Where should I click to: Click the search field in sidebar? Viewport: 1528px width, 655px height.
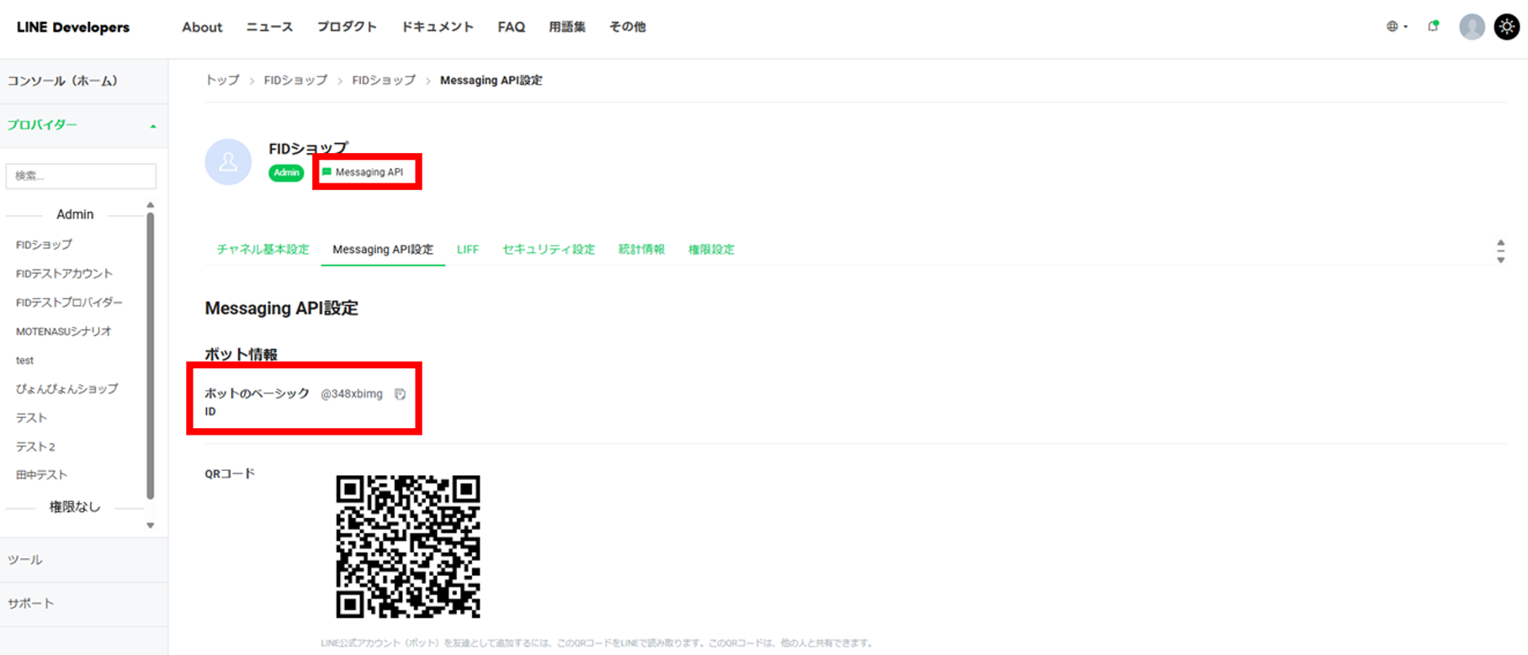(x=81, y=176)
